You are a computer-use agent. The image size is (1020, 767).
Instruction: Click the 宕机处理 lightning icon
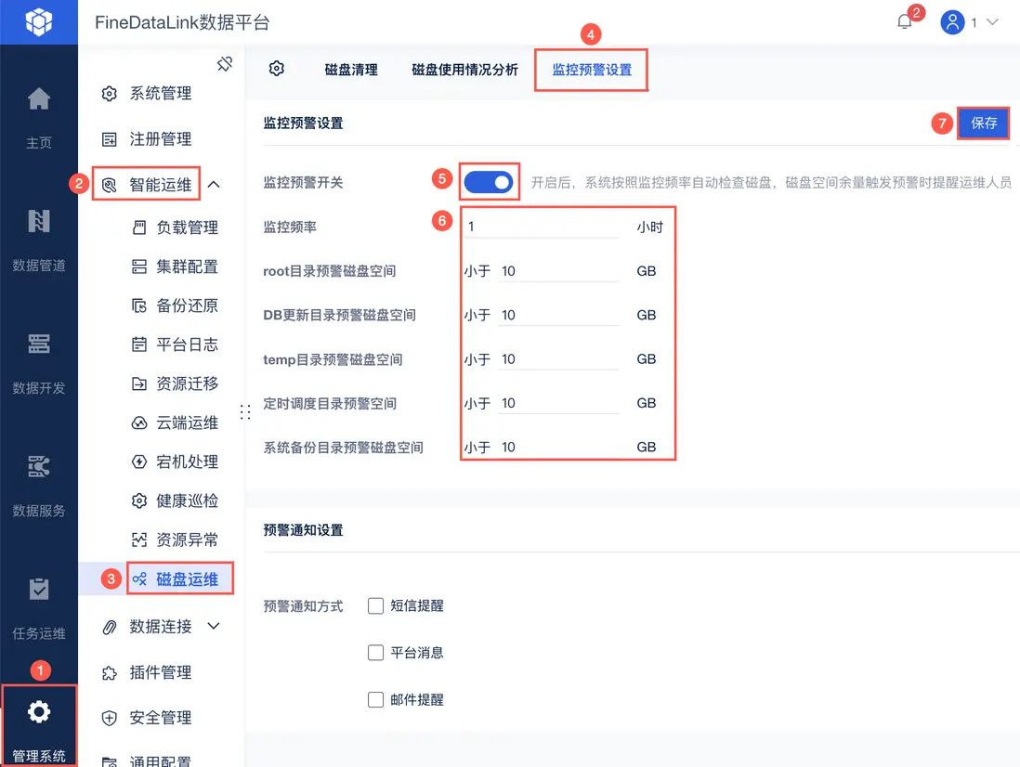139,461
